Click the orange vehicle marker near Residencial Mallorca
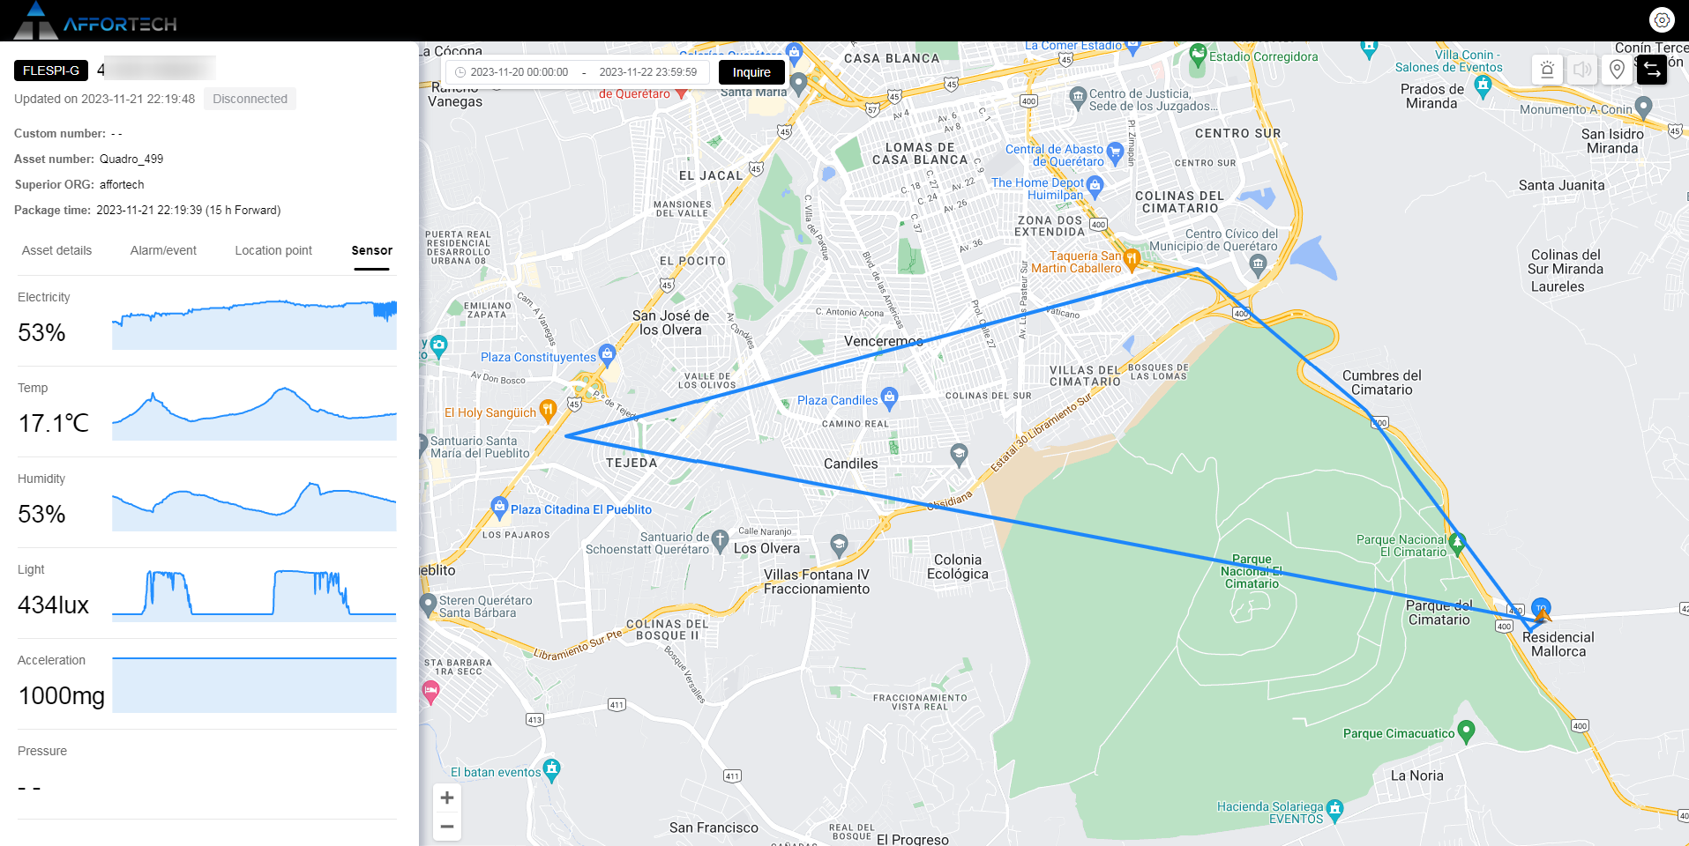1689x846 pixels. 1543,614
